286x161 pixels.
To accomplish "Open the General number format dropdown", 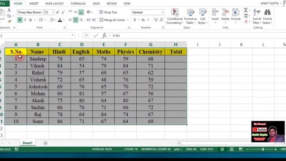I will coord(162,12).
